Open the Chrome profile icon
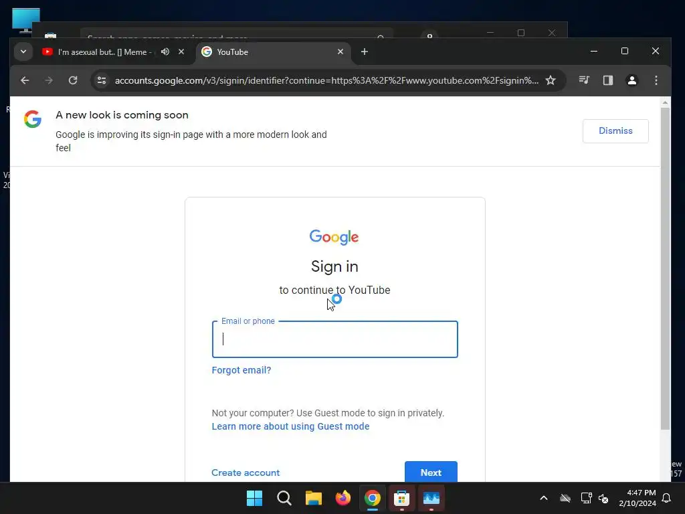This screenshot has width=685, height=514. (x=632, y=80)
